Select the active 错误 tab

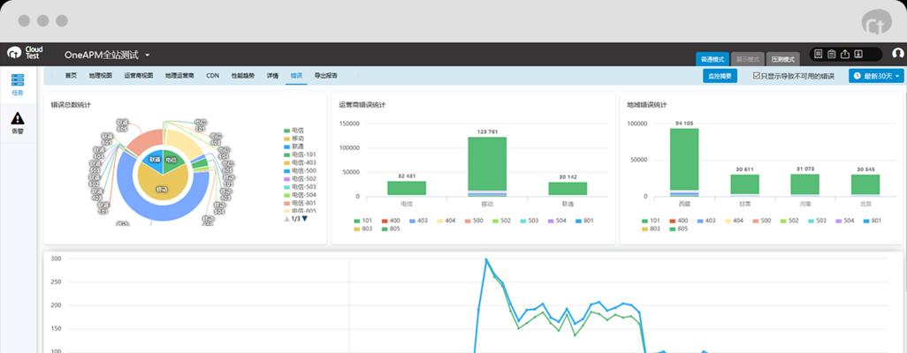pyautogui.click(x=296, y=76)
